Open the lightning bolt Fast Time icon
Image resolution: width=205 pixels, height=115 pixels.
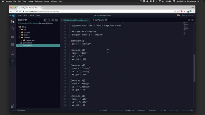click(x=12, y=62)
